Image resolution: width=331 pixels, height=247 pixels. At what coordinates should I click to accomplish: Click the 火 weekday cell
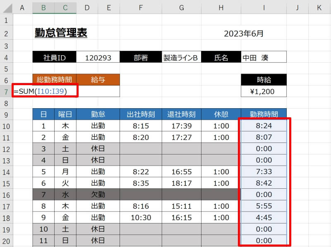(65, 183)
